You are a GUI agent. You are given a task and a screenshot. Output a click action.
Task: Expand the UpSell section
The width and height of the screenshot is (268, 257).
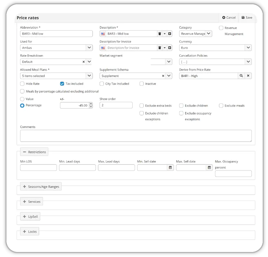30,216
